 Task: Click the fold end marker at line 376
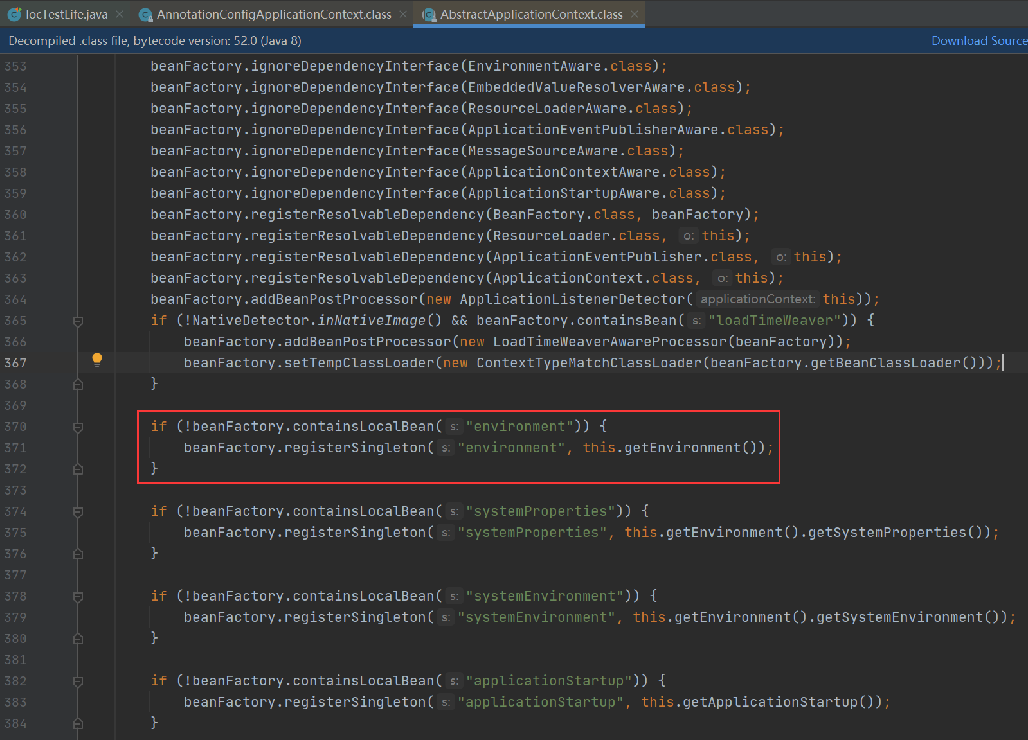tap(78, 554)
